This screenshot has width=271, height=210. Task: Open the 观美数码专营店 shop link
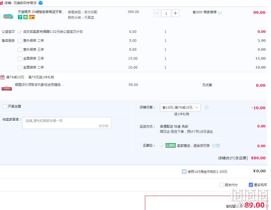tap(25, 3)
